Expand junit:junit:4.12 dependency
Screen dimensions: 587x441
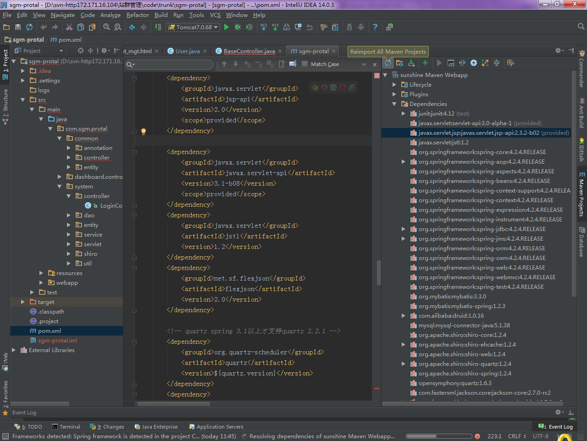[404, 114]
